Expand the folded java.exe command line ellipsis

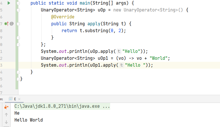106,106
